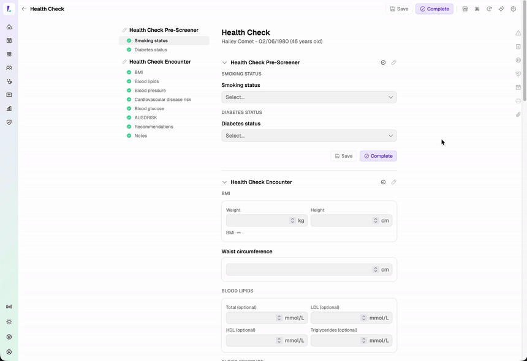The width and height of the screenshot is (527, 361).
Task: Adjust the Waist circumference stepper arrows
Action: coord(376,269)
